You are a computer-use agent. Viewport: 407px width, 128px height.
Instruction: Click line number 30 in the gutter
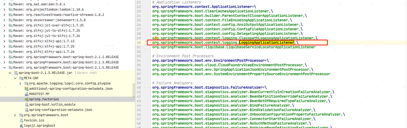(x=139, y=43)
